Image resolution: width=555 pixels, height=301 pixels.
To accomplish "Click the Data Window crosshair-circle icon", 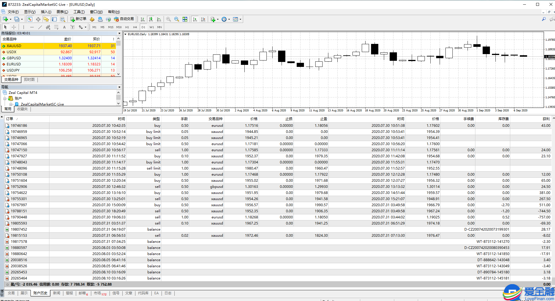I will coord(38,19).
